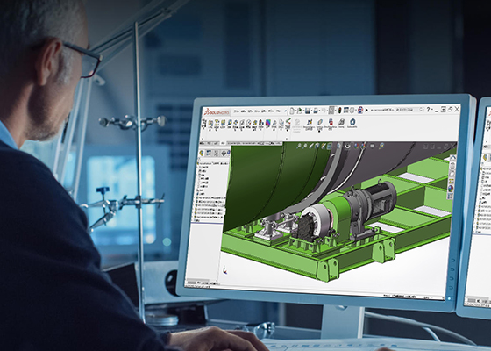The image size is (491, 351).
Task: Click the blue circular Sustainability ribbon icon
Action: (x=352, y=122)
